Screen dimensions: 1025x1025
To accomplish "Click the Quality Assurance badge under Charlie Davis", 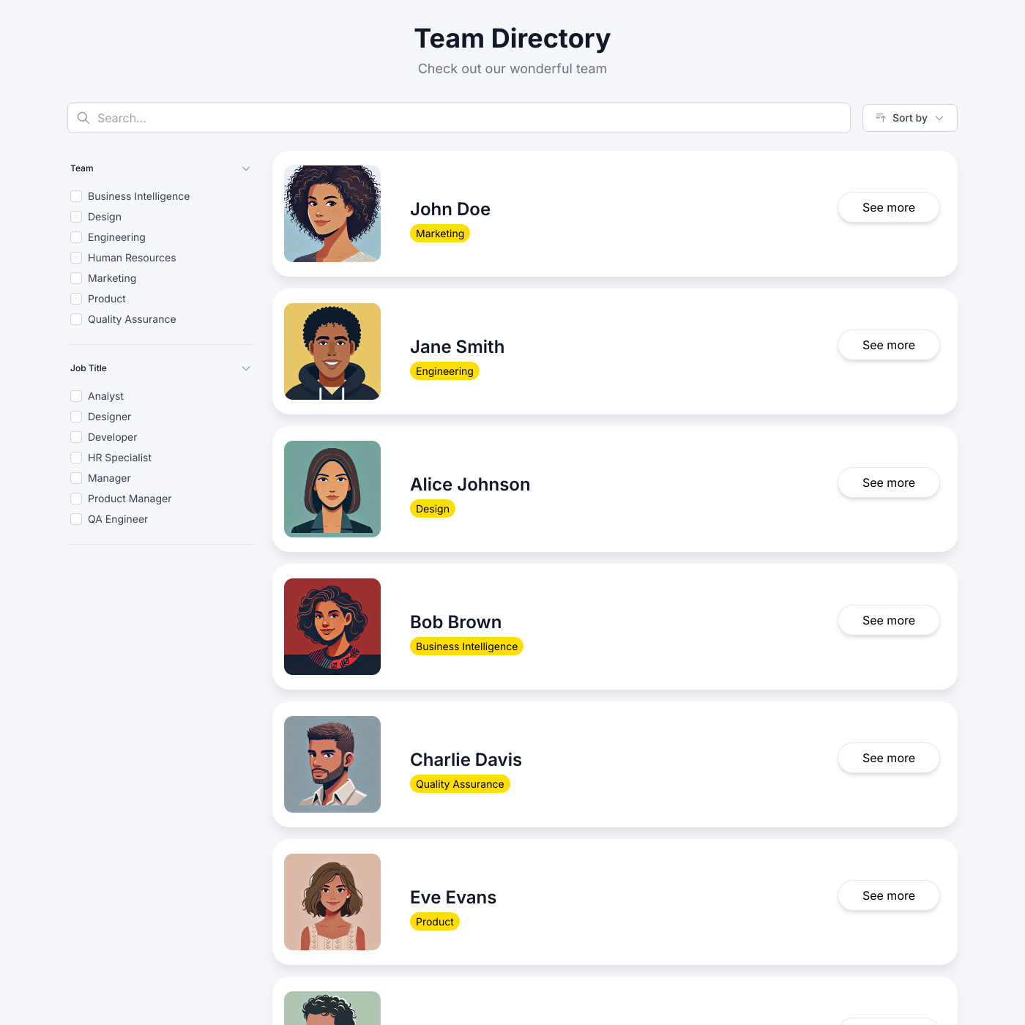I will (460, 783).
